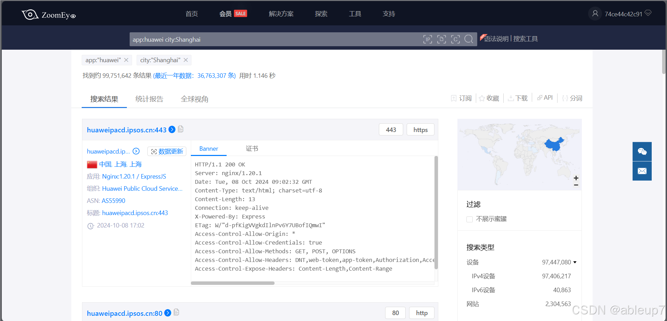This screenshot has width=667, height=321.
Task: Click the ZoomEye logo
Action: pos(49,15)
